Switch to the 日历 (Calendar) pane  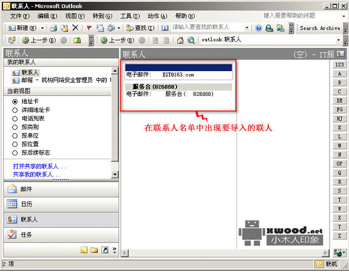[x=61, y=204]
